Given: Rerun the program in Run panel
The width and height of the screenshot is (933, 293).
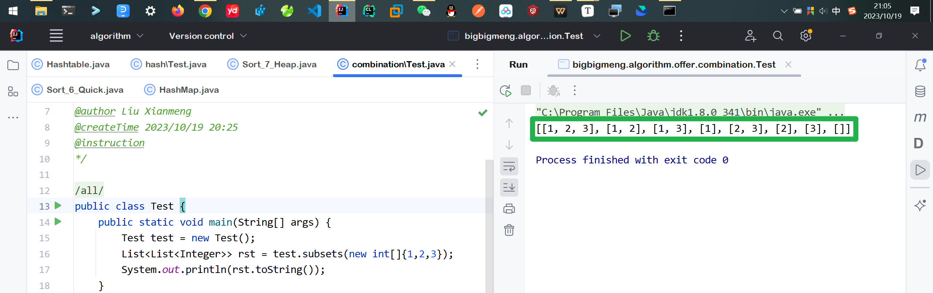Looking at the screenshot, I should point(506,91).
